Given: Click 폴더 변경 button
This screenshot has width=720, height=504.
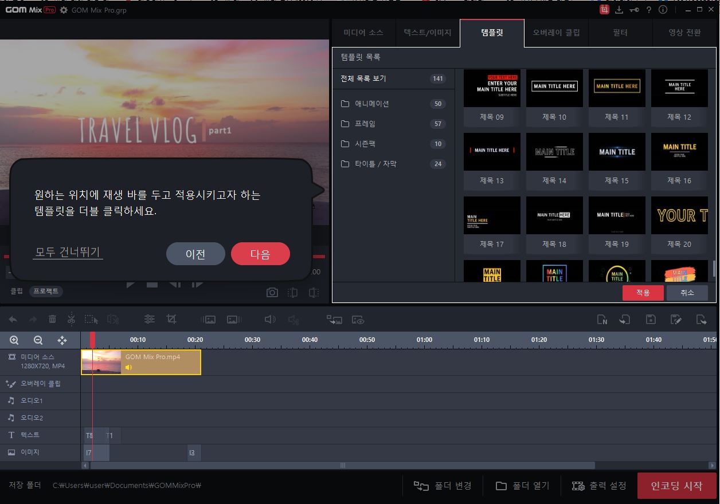Looking at the screenshot, I should click(x=444, y=486).
